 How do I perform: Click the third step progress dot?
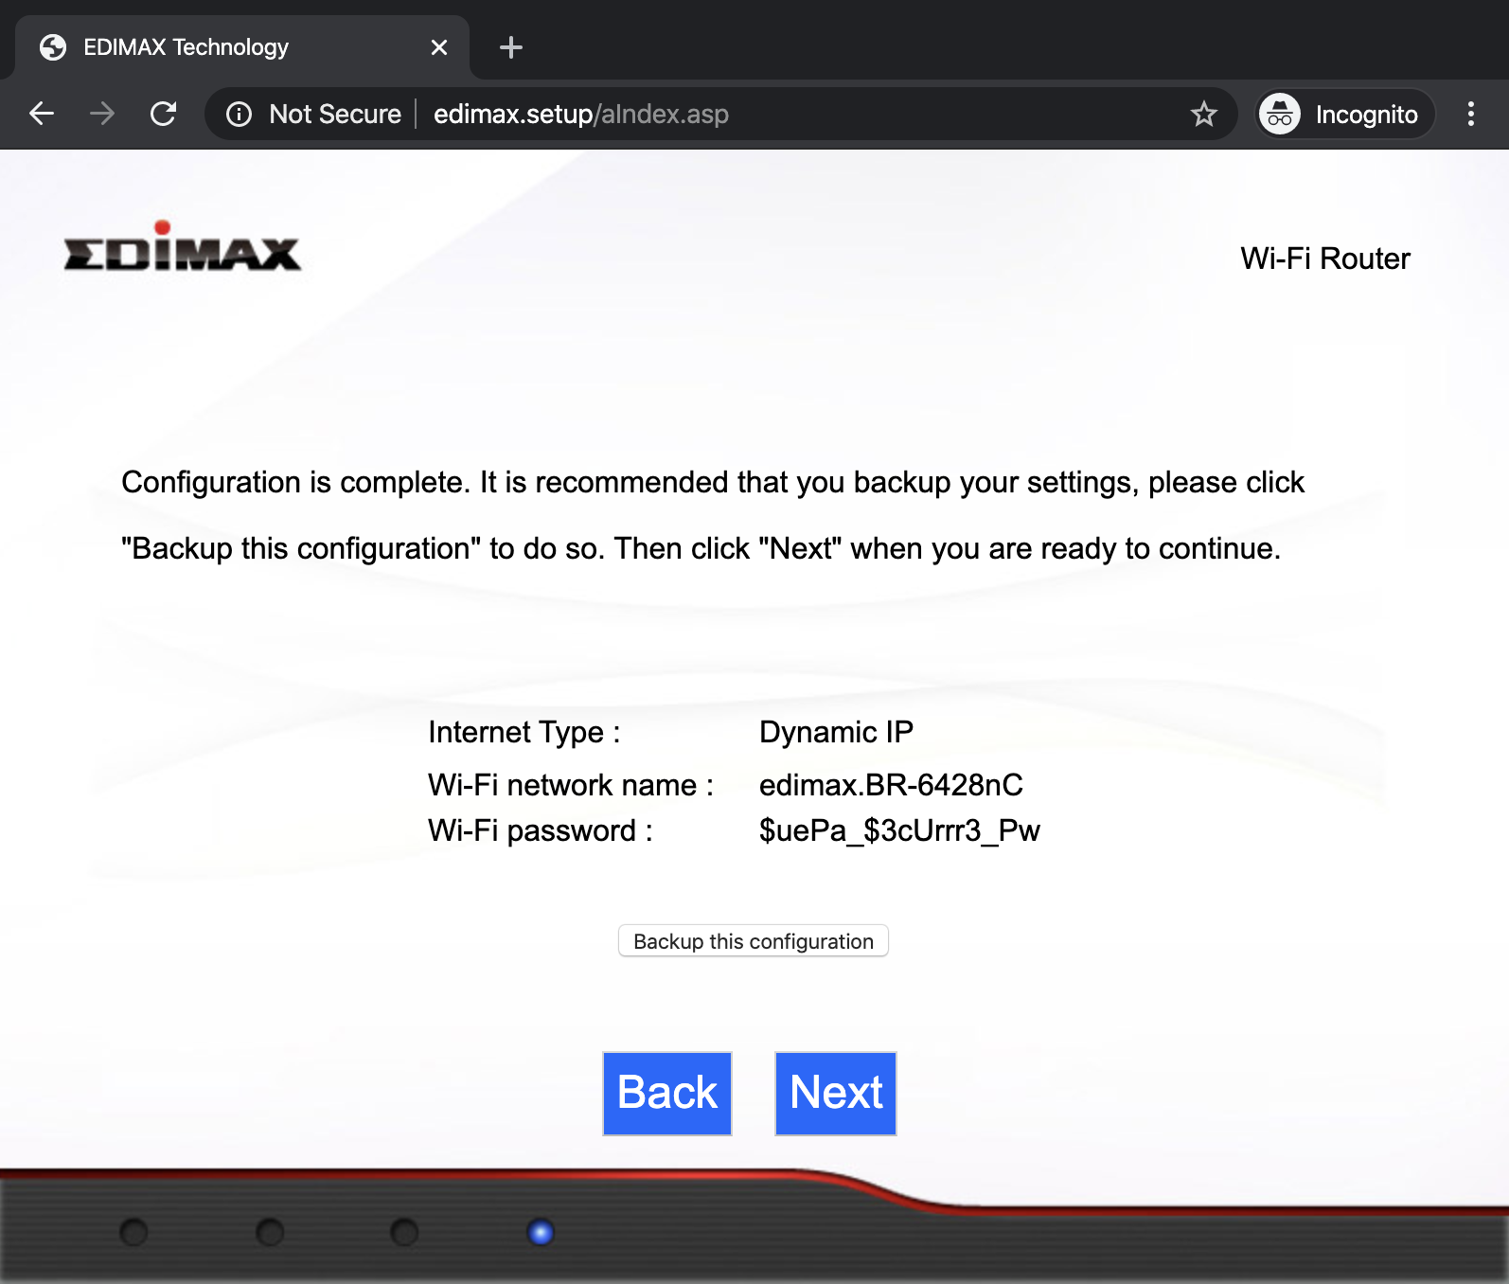coord(404,1232)
